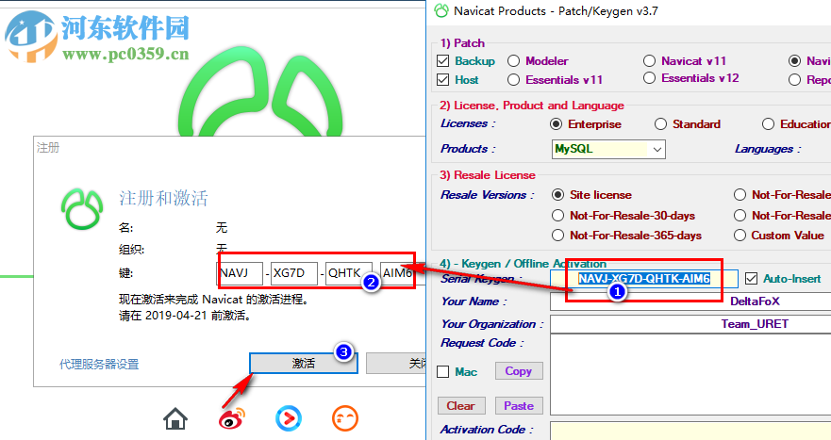Screen dimensions: 831x440
Task: Select the Standard license radio button
Action: tap(660, 124)
